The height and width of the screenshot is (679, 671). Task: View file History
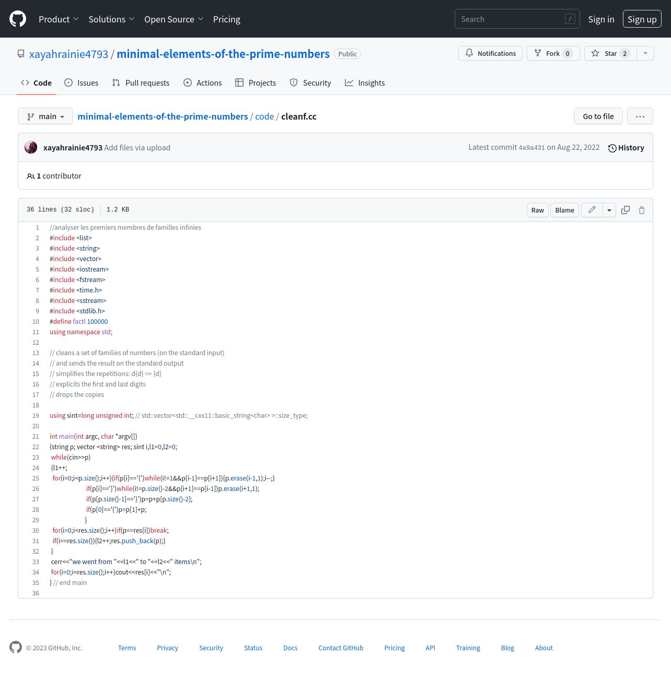(626, 148)
